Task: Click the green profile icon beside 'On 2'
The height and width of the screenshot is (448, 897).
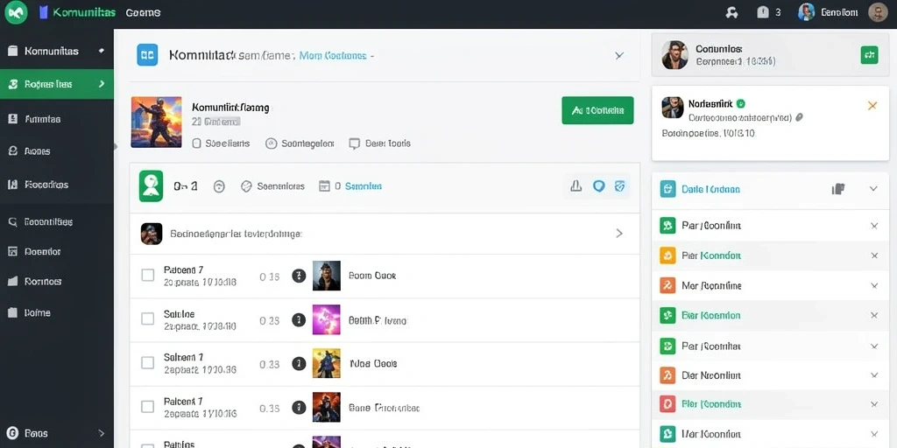Action: pos(151,186)
